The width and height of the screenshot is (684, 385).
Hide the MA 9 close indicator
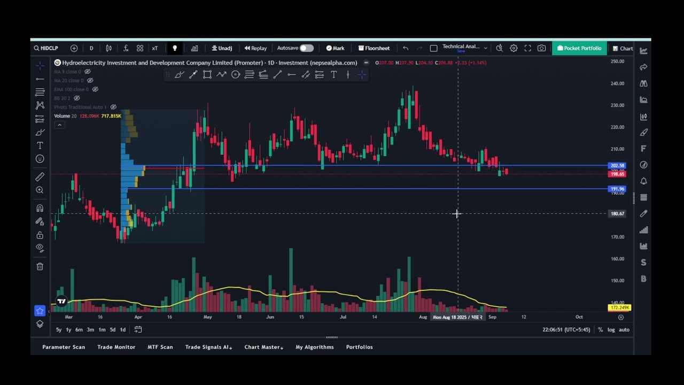(x=88, y=72)
